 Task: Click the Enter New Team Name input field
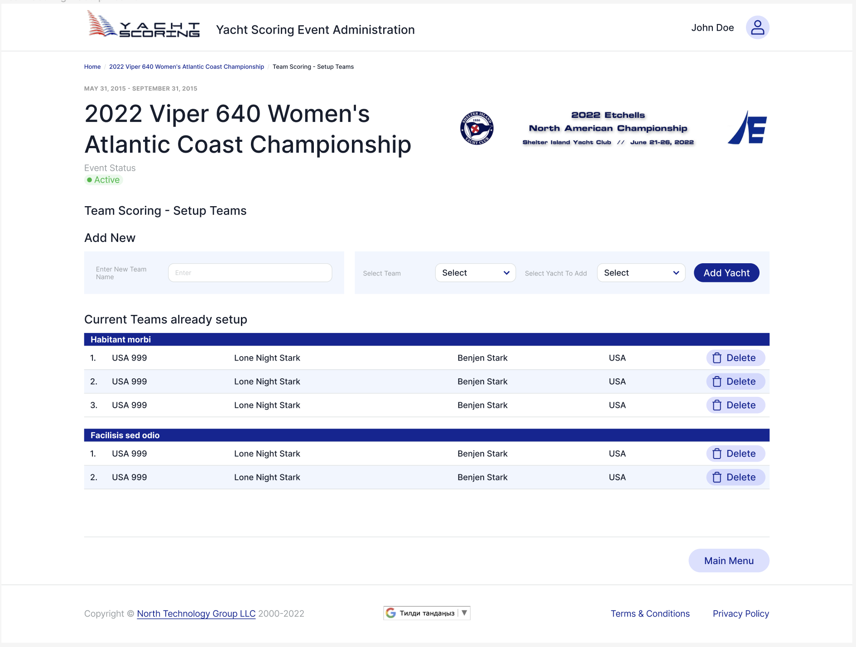tap(250, 272)
